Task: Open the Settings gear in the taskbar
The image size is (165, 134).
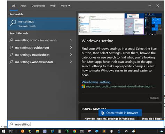Action: [126, 131]
